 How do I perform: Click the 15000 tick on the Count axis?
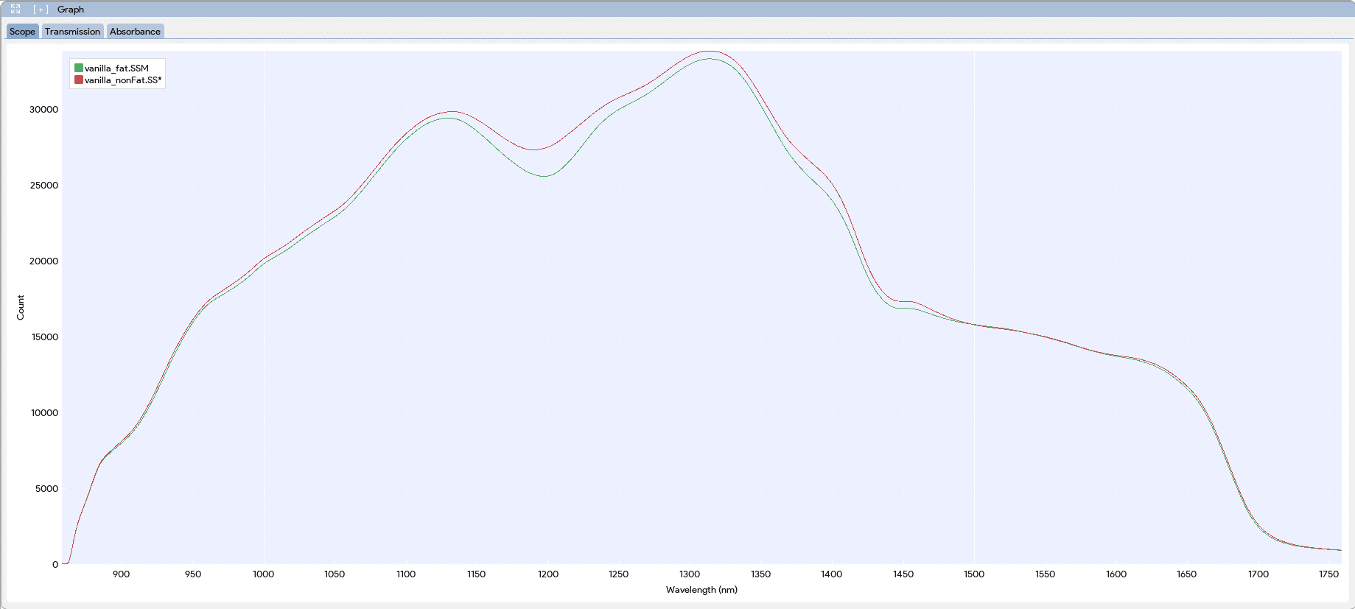click(43, 337)
